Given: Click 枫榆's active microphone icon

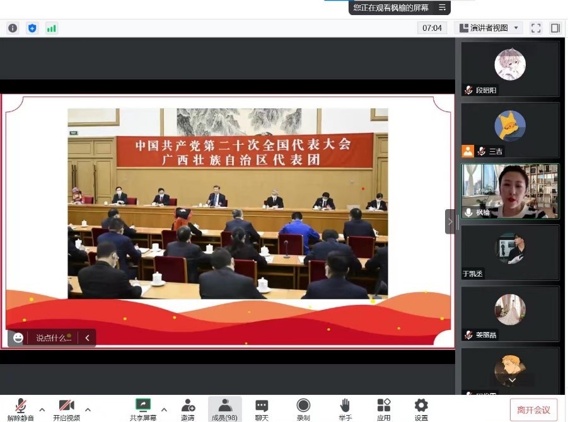Looking at the screenshot, I should [468, 212].
